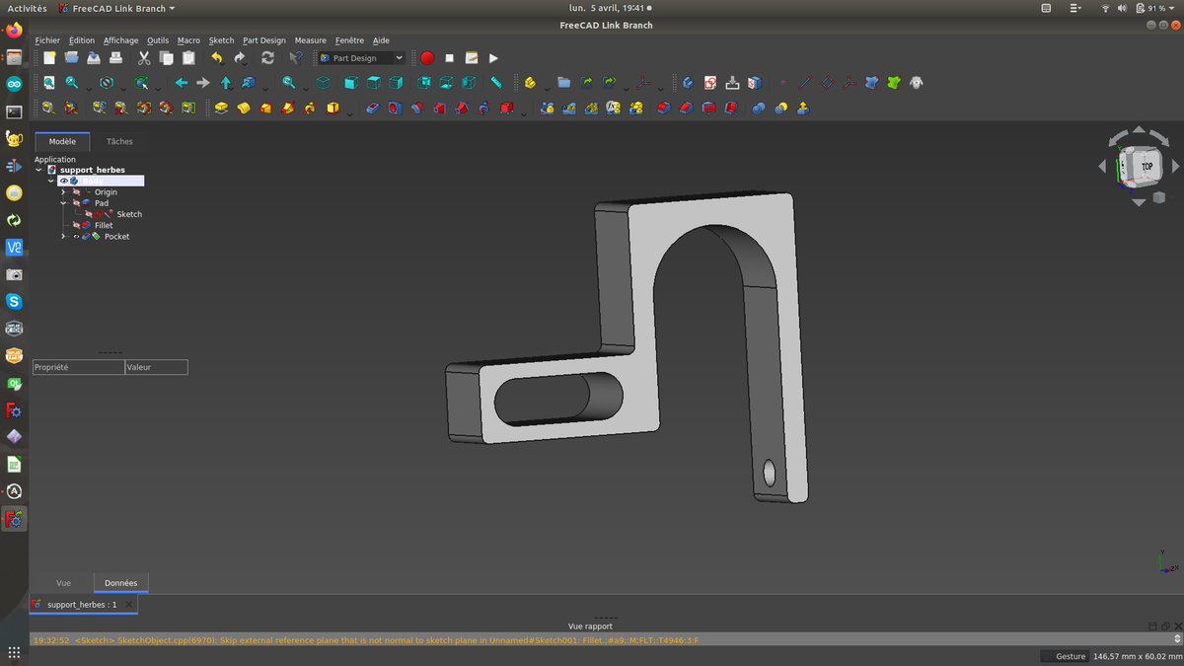The width and height of the screenshot is (1184, 666).
Task: Click the Open file folder icon
Action: [x=71, y=58]
